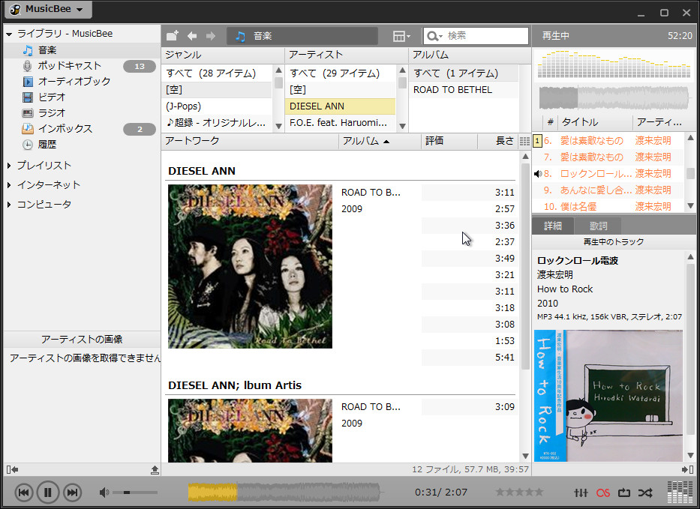Select DIESEL ANN in the artist column
This screenshot has width=700, height=509.
tap(315, 106)
